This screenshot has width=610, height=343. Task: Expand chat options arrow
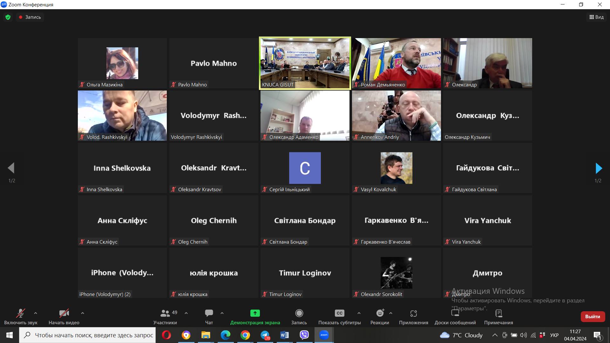pos(222,313)
